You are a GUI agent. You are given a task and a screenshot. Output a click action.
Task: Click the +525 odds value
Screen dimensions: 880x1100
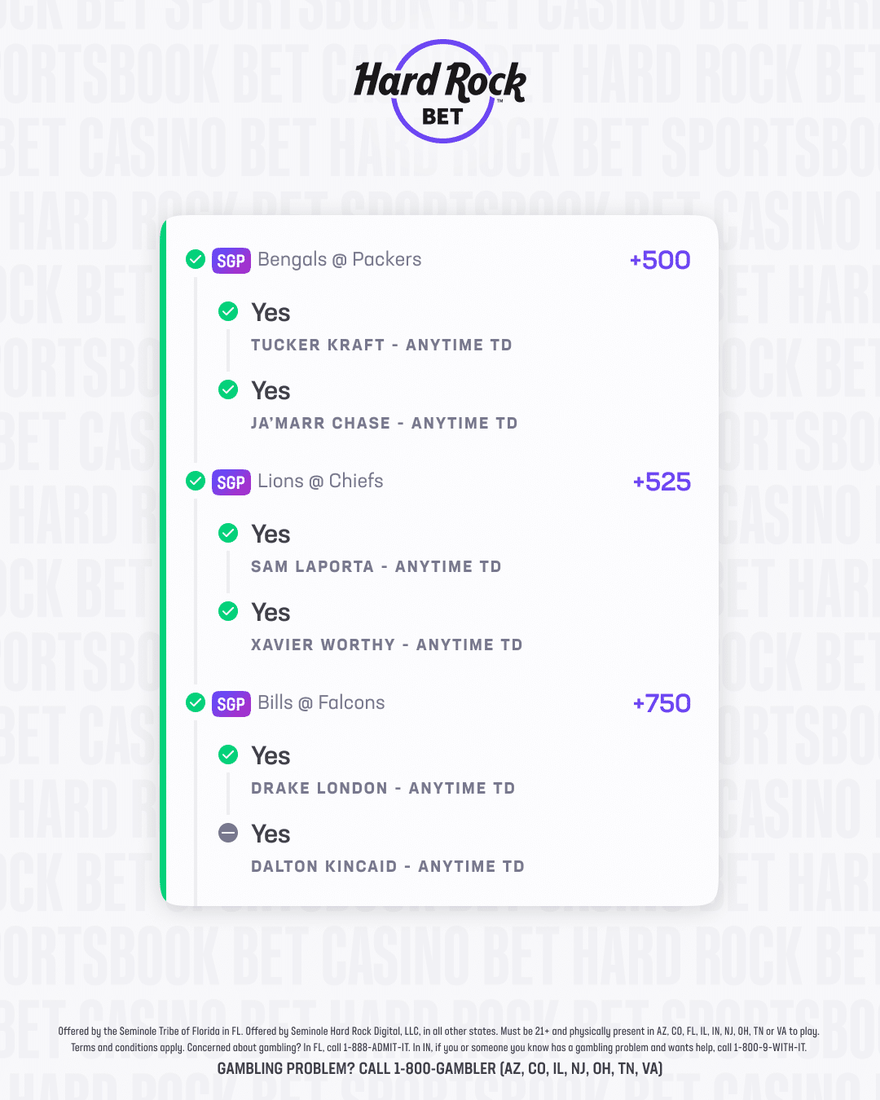[x=662, y=482]
